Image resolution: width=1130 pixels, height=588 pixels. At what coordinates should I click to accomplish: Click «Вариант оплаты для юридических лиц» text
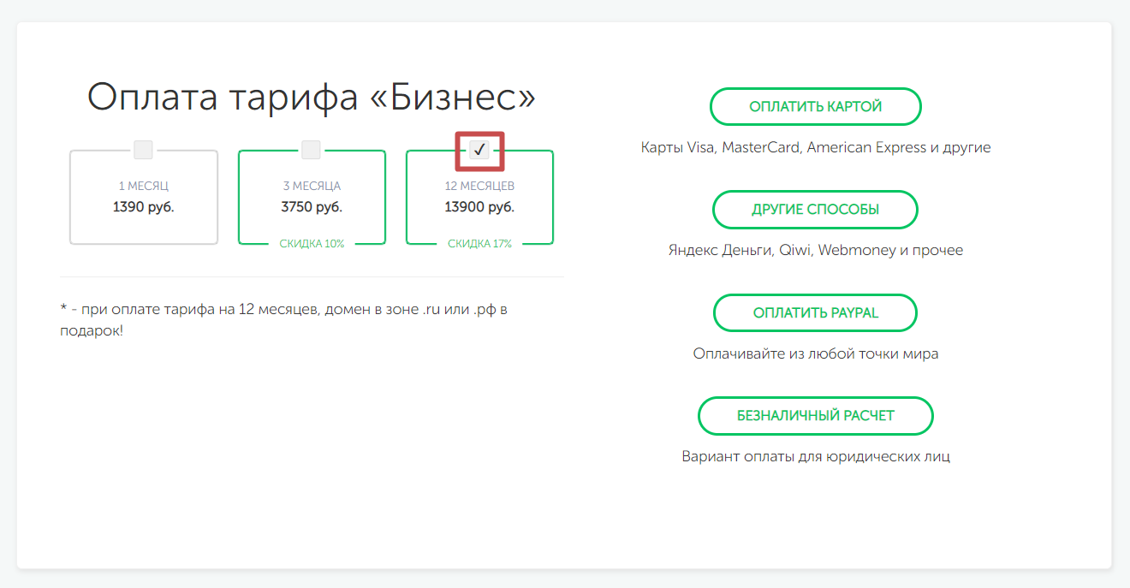pos(815,456)
